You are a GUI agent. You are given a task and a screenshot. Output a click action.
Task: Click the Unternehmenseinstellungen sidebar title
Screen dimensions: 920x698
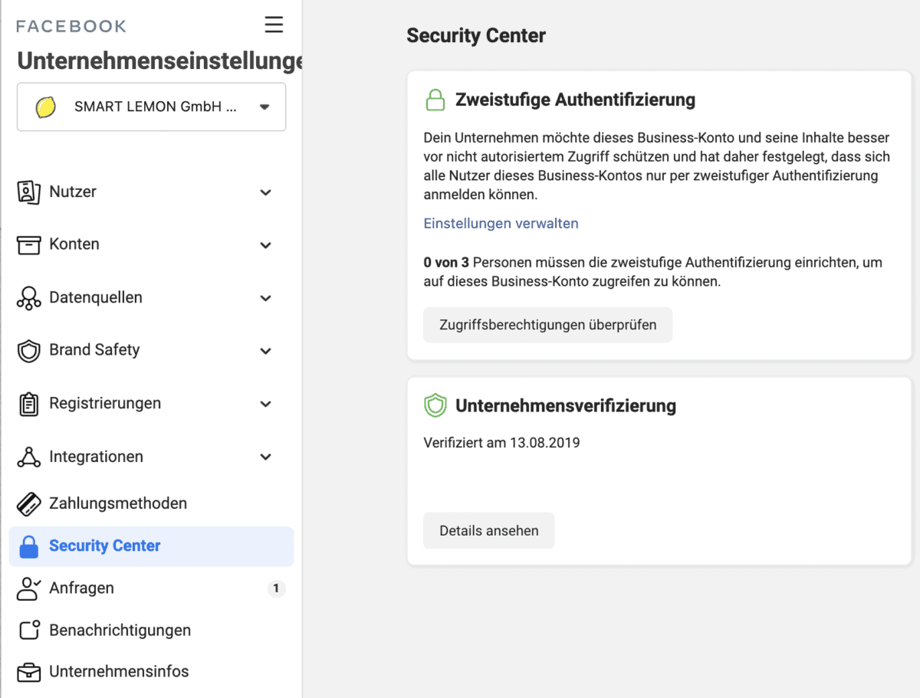click(159, 61)
